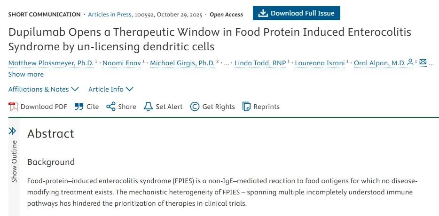Open author Naomi Enav link
The image size is (439, 216).
(x=121, y=63)
